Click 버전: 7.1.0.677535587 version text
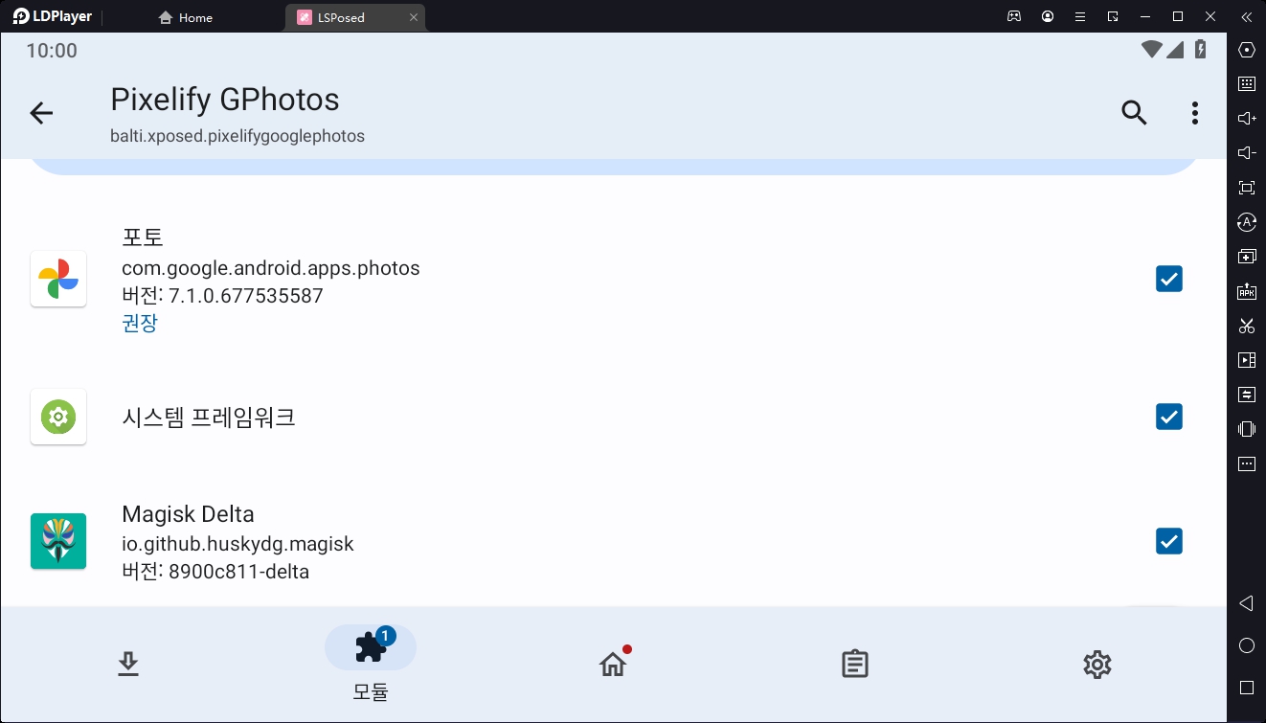This screenshot has height=723, width=1266. point(222,296)
